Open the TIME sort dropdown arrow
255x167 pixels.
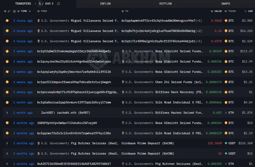click(30, 11)
